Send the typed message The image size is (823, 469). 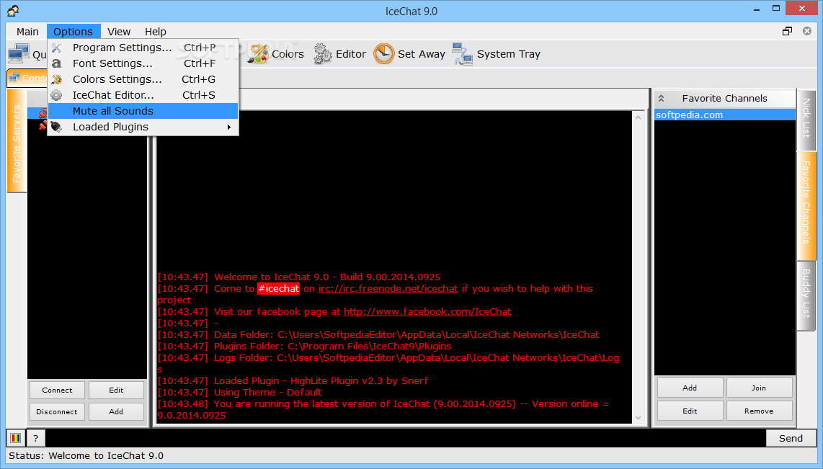point(791,438)
